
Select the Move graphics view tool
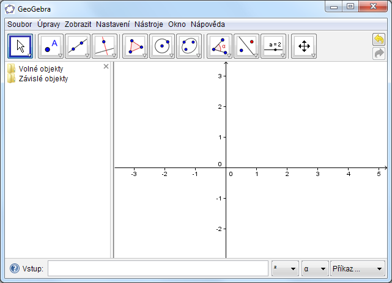[x=304, y=46]
